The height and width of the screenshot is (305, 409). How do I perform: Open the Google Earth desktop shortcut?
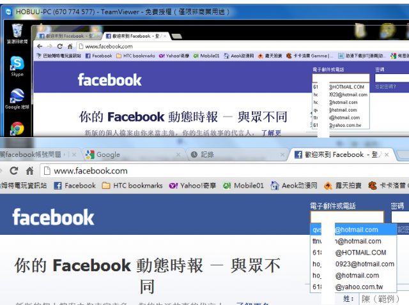17,99
